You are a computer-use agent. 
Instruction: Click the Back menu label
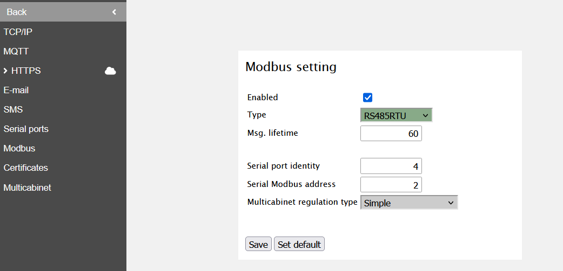(x=17, y=12)
